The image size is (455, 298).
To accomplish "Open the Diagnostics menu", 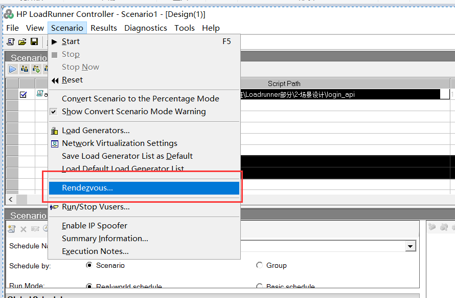I will [146, 28].
